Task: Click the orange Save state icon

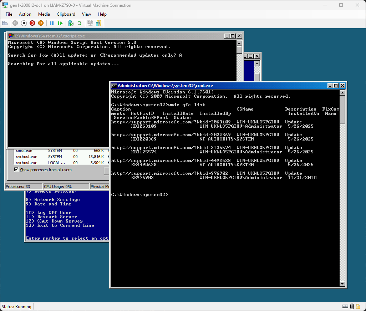Action: click(x=41, y=23)
